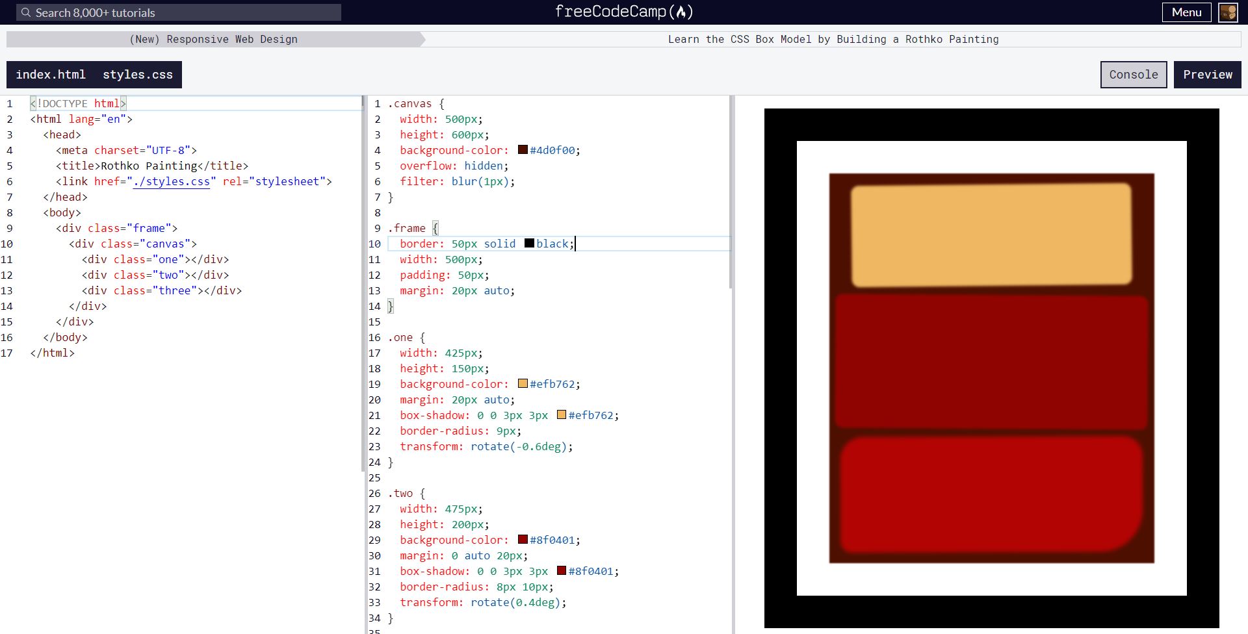This screenshot has width=1248, height=634.
Task: Click the 'transform: rotate(-0.6deg);' line
Action: [x=486, y=446]
